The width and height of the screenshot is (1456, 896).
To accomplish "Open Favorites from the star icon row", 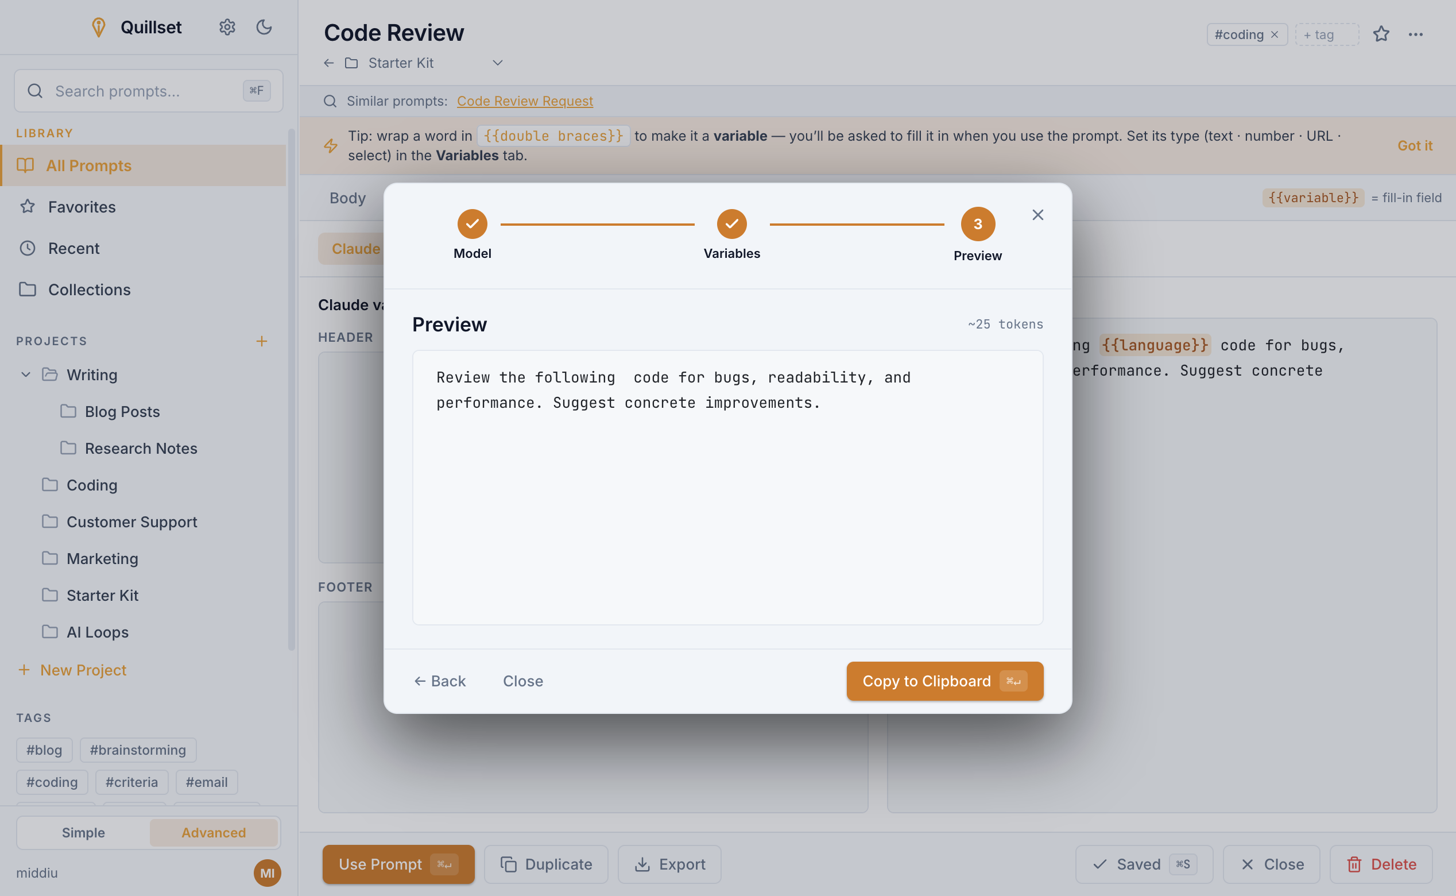I will pyautogui.click(x=144, y=207).
